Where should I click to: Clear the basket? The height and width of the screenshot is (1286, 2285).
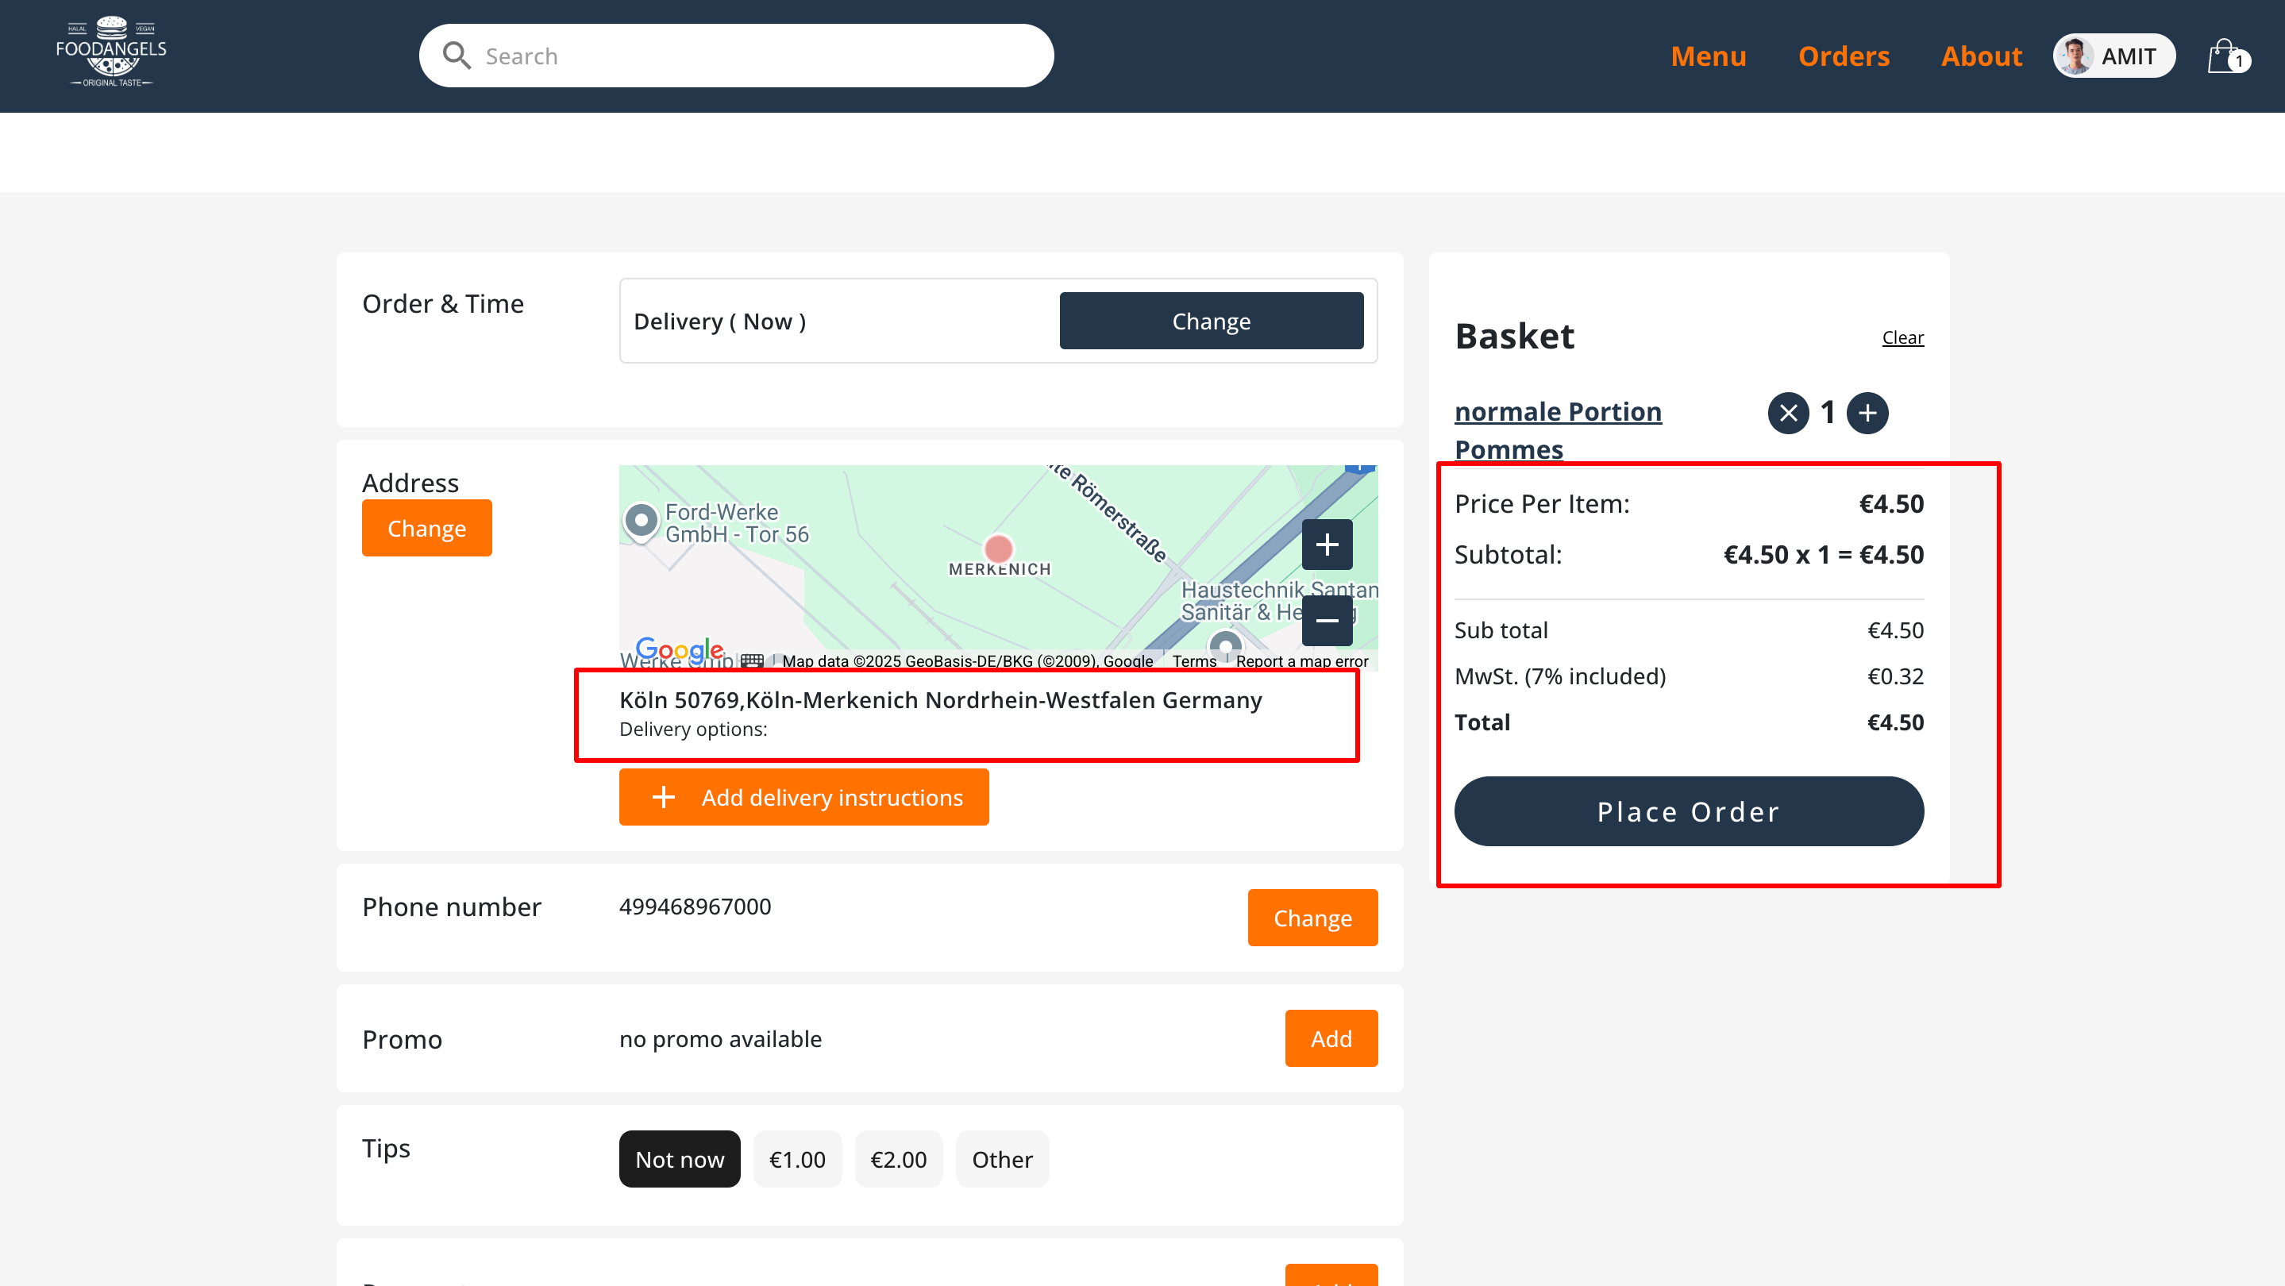[x=1902, y=337]
